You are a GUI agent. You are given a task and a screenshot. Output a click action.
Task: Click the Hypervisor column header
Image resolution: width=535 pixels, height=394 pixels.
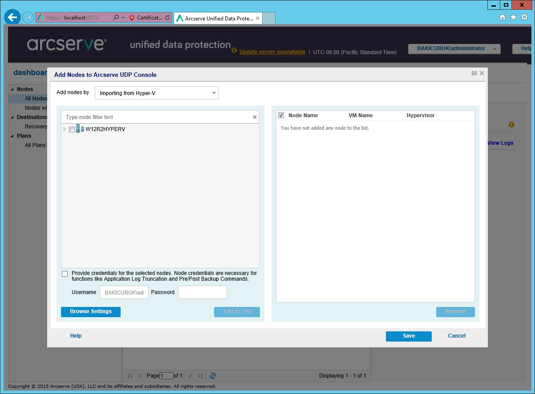pyautogui.click(x=421, y=115)
